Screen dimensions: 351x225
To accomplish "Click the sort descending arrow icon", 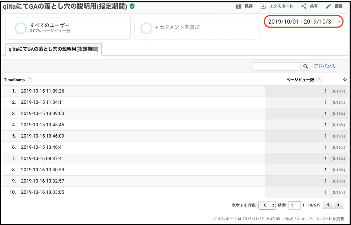I will [345, 79].
